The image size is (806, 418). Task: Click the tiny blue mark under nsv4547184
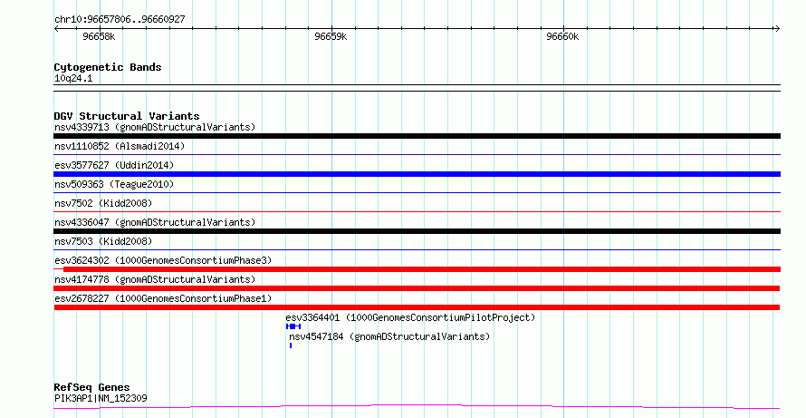click(x=291, y=345)
